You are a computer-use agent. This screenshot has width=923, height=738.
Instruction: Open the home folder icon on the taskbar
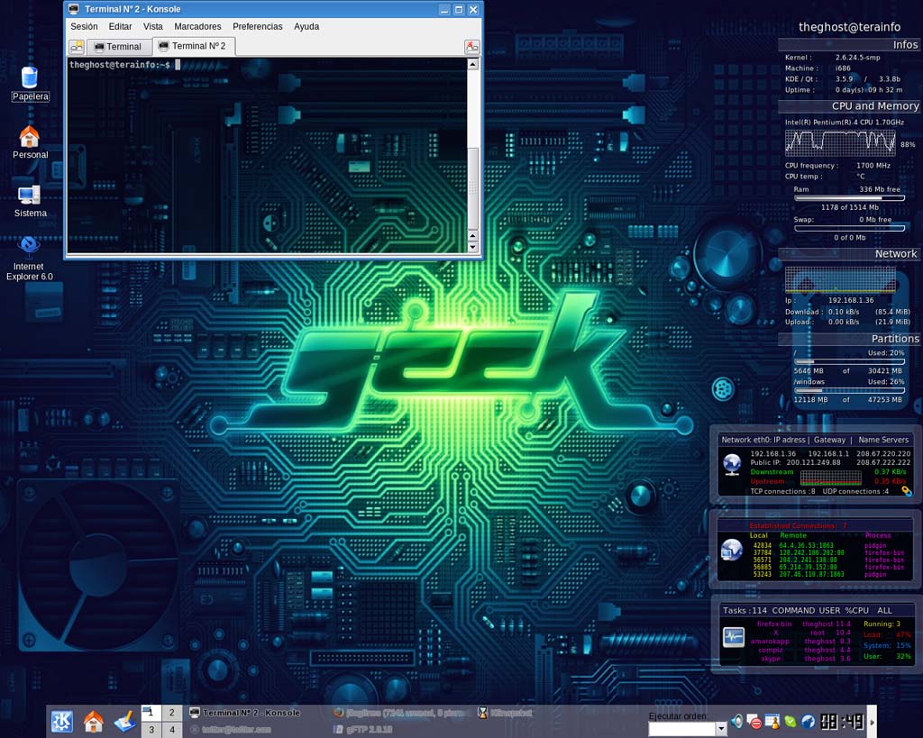coord(93,722)
